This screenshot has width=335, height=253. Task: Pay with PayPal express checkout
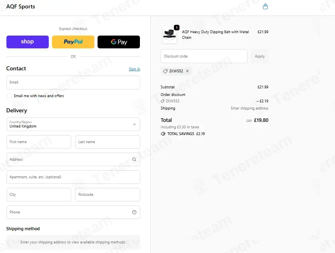[x=73, y=42]
